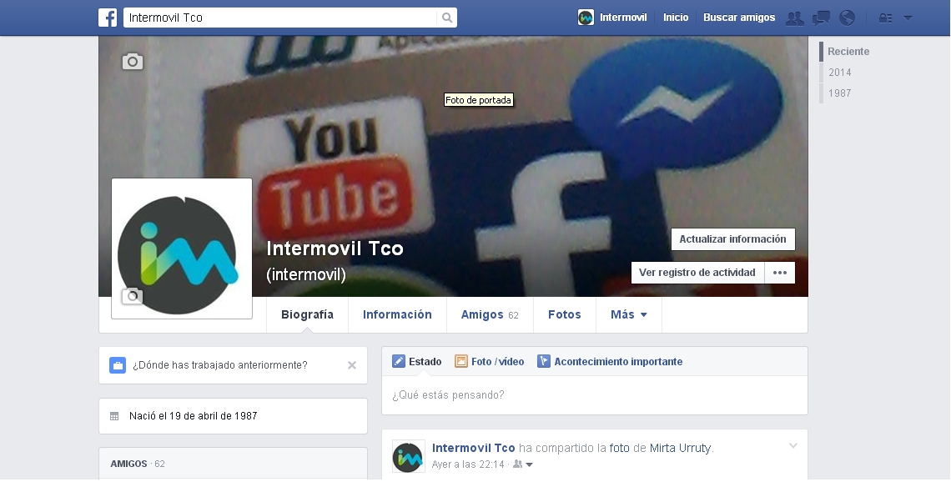Click camera icon to change cover photo
Screen dimensions: 951x482
133,61
